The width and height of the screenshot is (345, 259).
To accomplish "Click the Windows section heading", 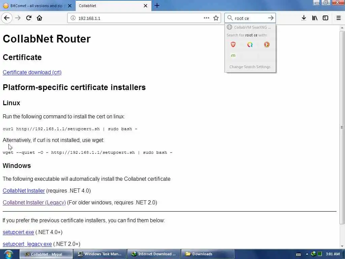I will [17, 166].
